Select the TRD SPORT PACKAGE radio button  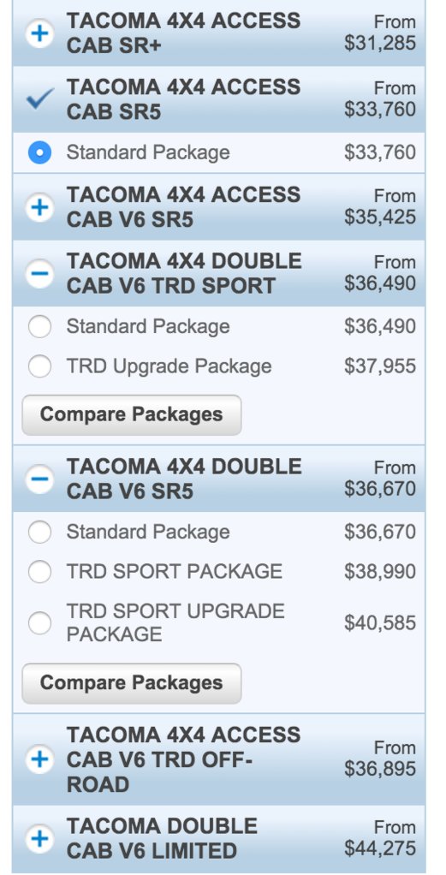coord(39,571)
